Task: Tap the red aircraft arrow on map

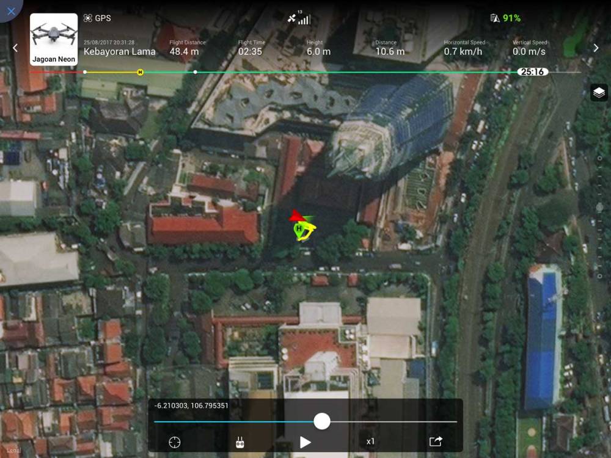Action: pyautogui.click(x=297, y=216)
